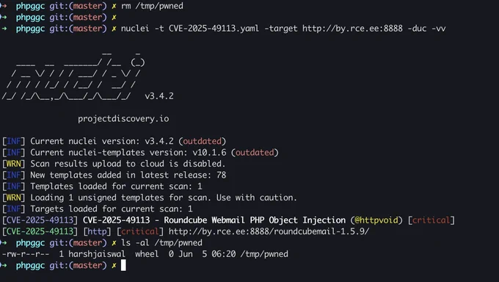Image resolution: width=499 pixels, height=282 pixels.
Task: Click the v3.4.2 version text beside the logo
Action: pos(159,96)
